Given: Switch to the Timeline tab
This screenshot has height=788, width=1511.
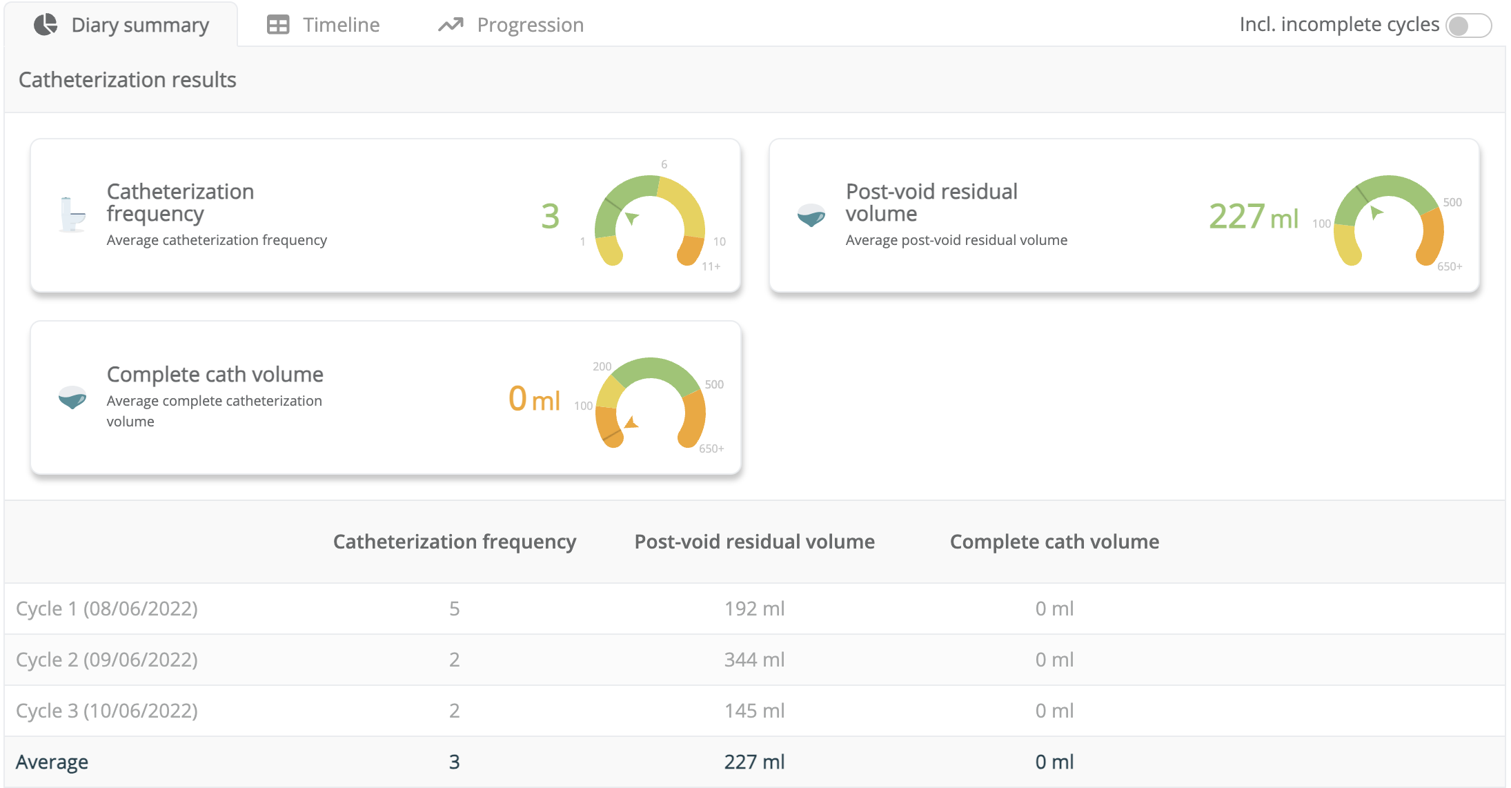Looking at the screenshot, I should click(x=324, y=25).
